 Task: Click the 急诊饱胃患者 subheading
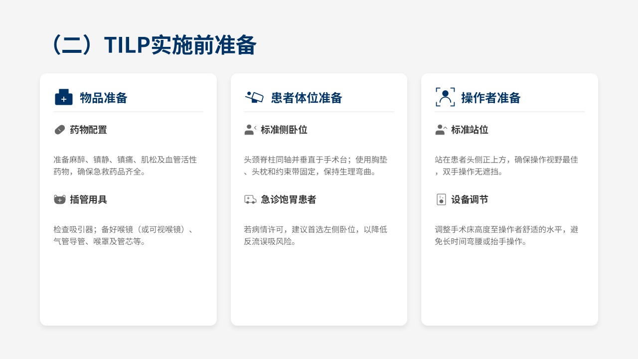[288, 199]
